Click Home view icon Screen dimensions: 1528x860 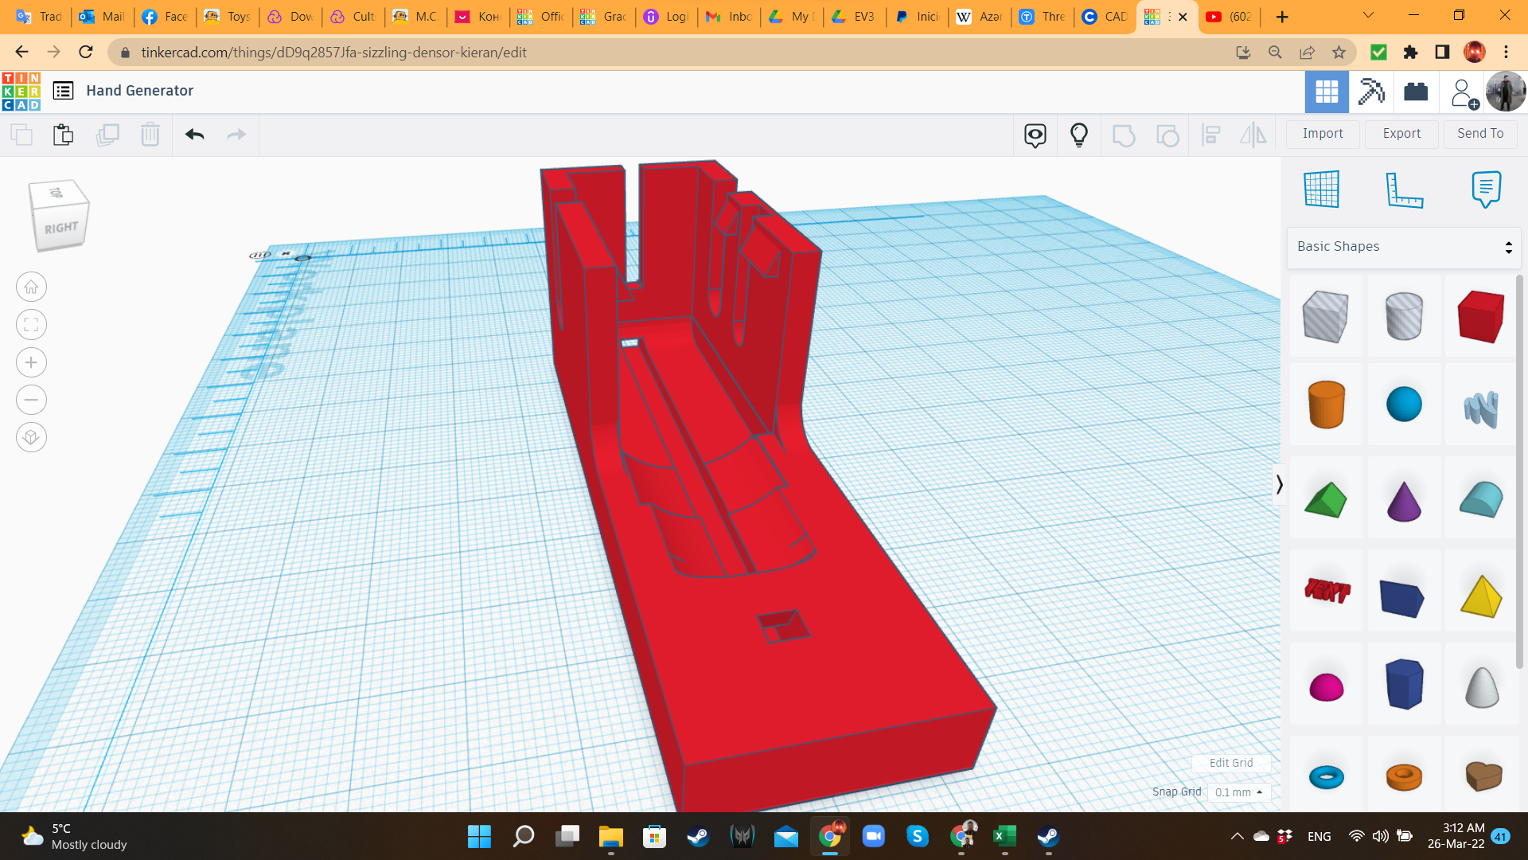pos(31,287)
